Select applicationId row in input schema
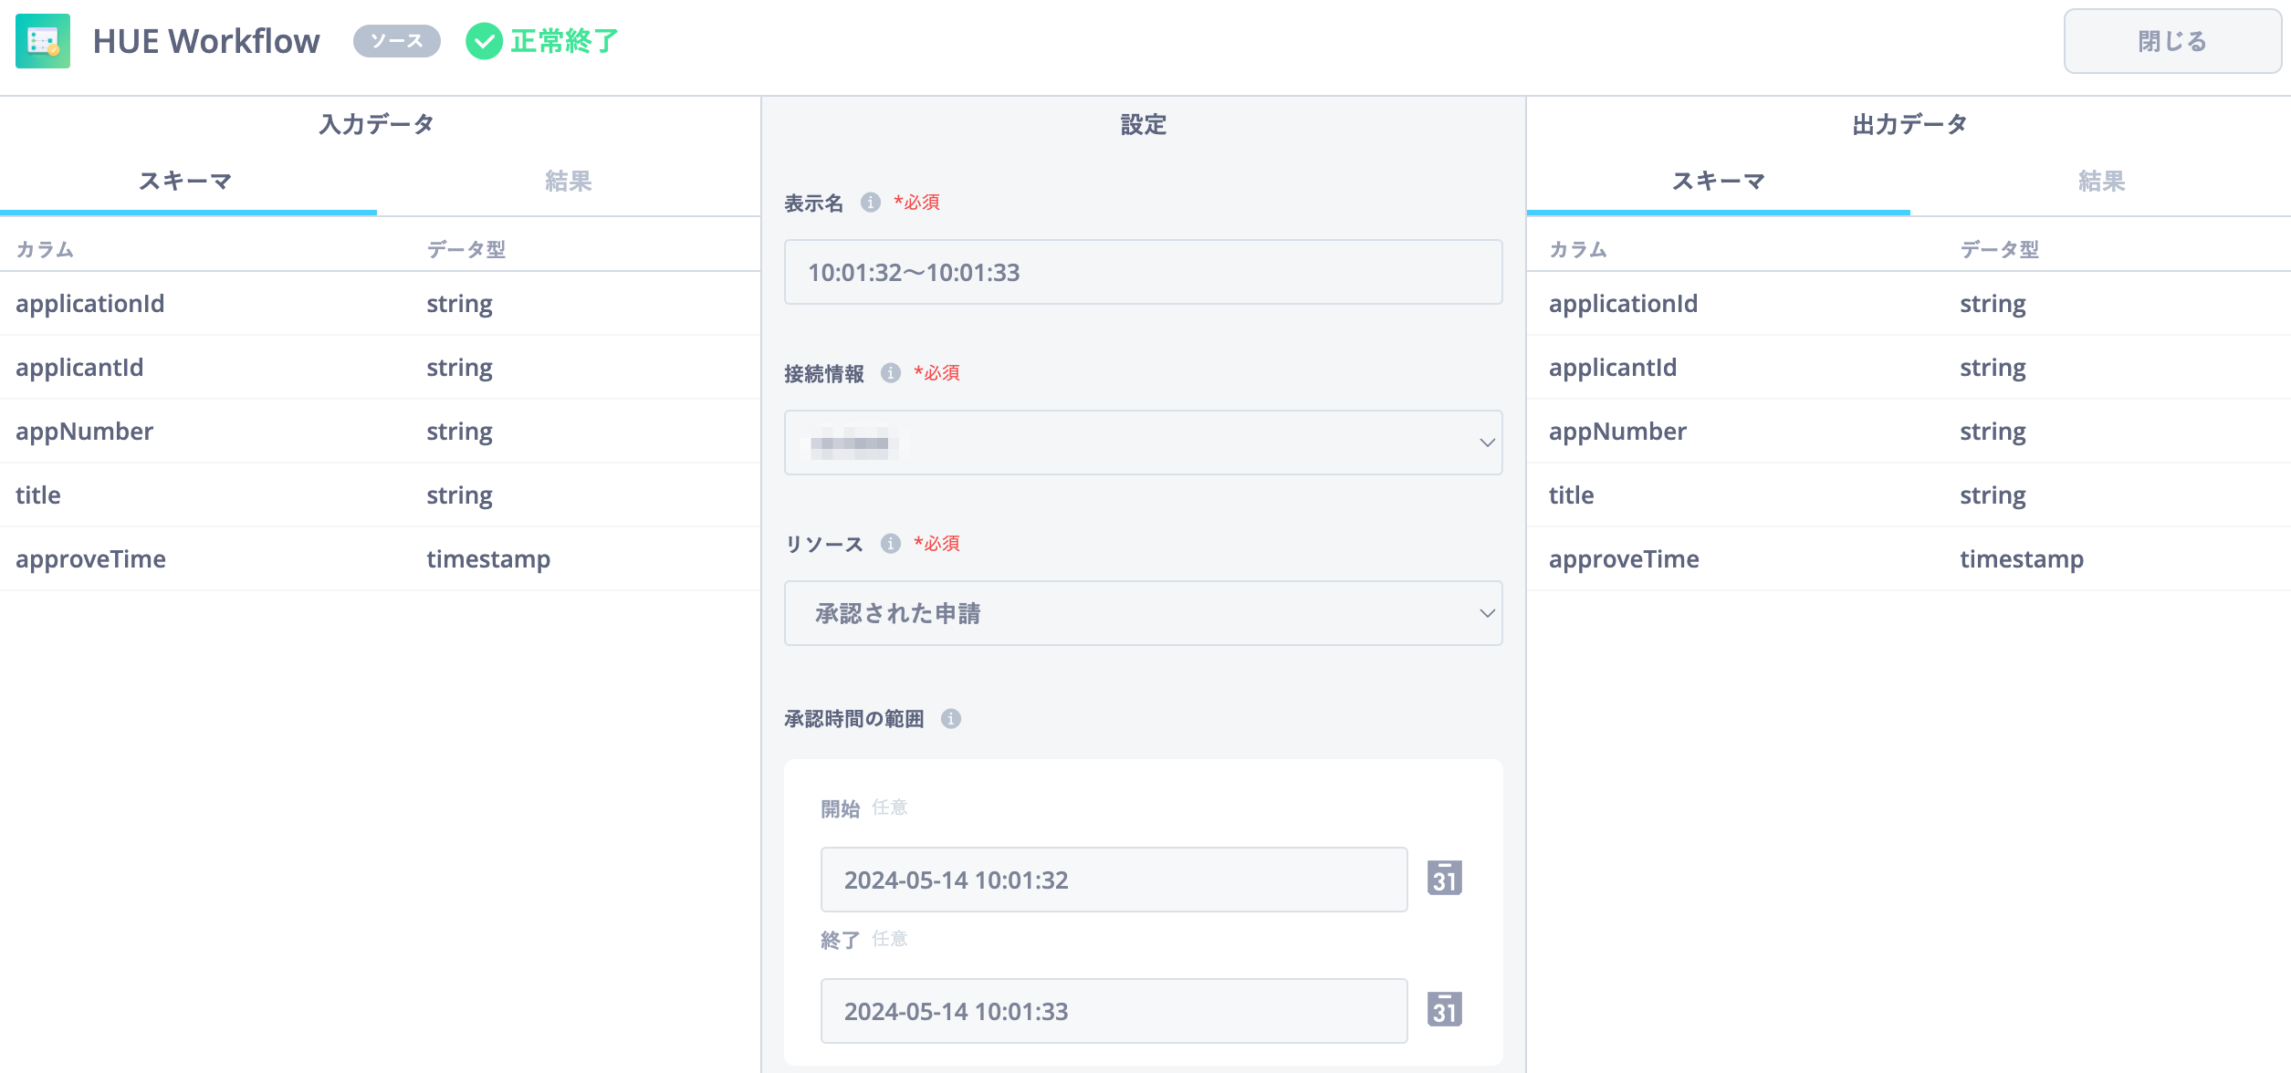The width and height of the screenshot is (2291, 1073). (380, 304)
